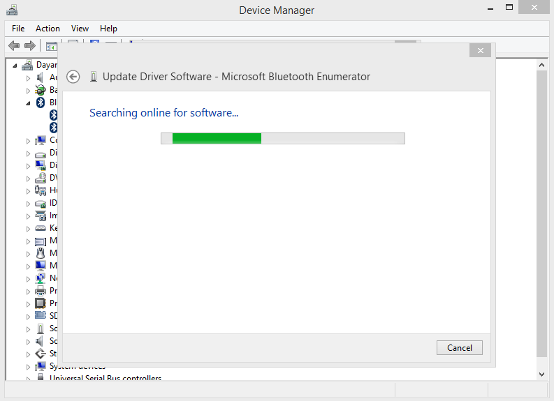Image resolution: width=554 pixels, height=401 pixels.
Task: Click the Device Manager title bar icon
Action: tap(12, 10)
